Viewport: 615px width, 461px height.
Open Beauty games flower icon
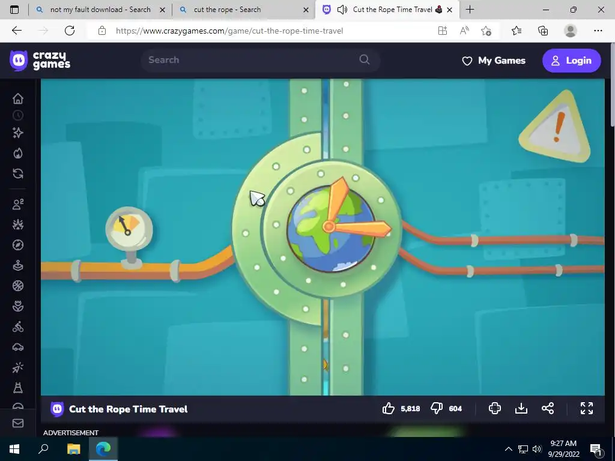click(x=17, y=306)
